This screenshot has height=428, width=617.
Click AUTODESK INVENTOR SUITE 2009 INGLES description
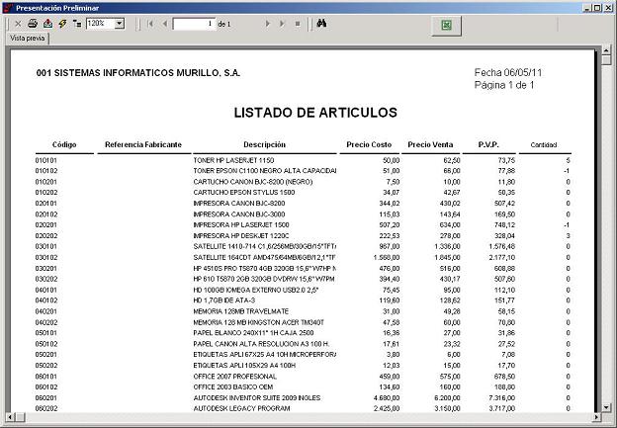pyautogui.click(x=256, y=398)
